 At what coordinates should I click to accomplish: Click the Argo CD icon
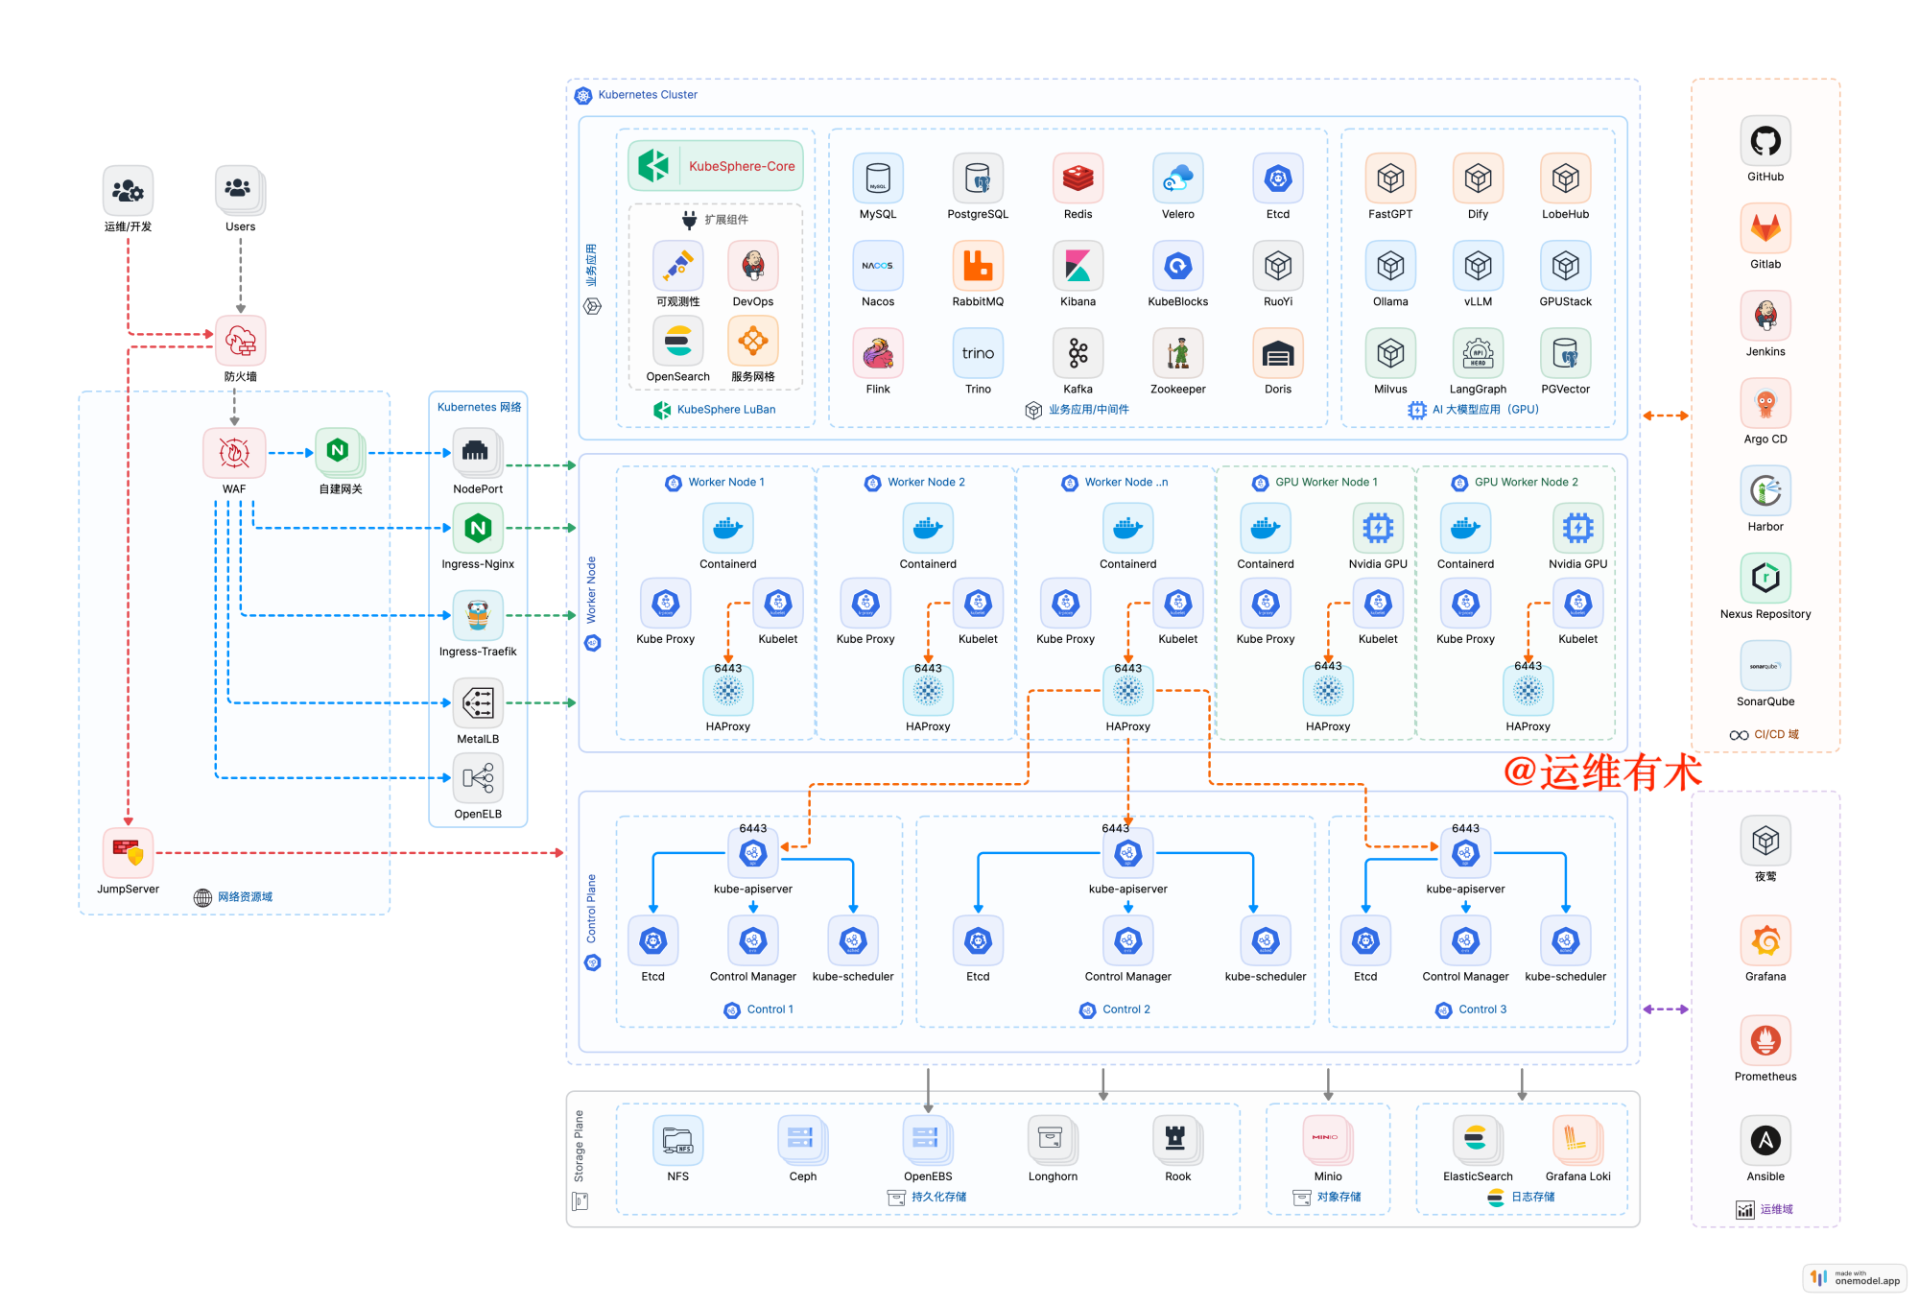[x=1765, y=403]
